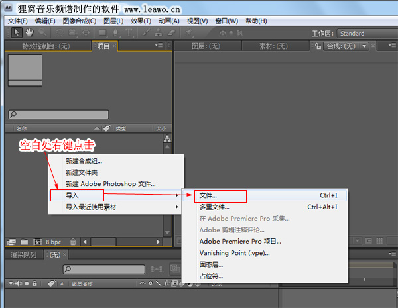The image size is (398, 308).
Task: Select the Puppet Pin tool
Action: [189, 32]
